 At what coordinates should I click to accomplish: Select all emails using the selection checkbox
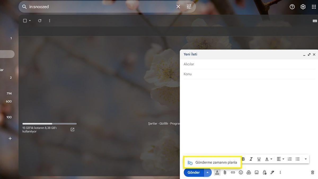tap(25, 20)
